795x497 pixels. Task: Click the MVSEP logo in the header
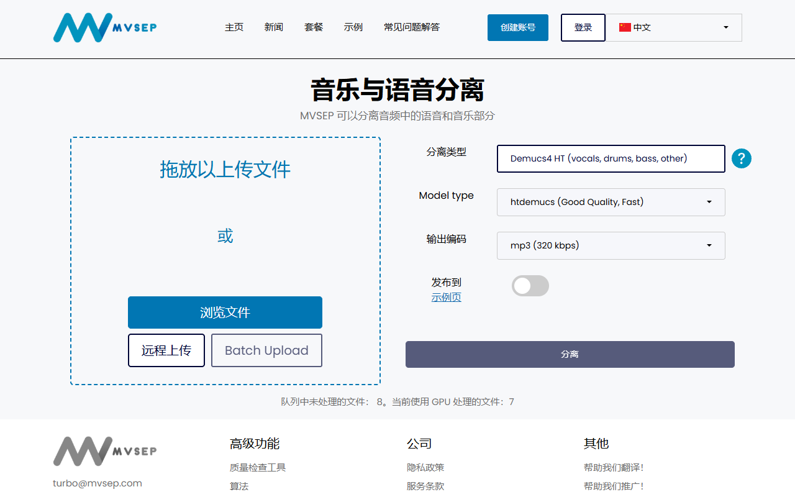(x=105, y=27)
